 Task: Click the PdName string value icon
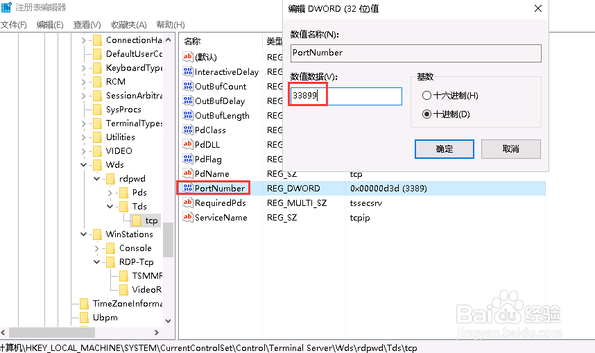(x=187, y=173)
